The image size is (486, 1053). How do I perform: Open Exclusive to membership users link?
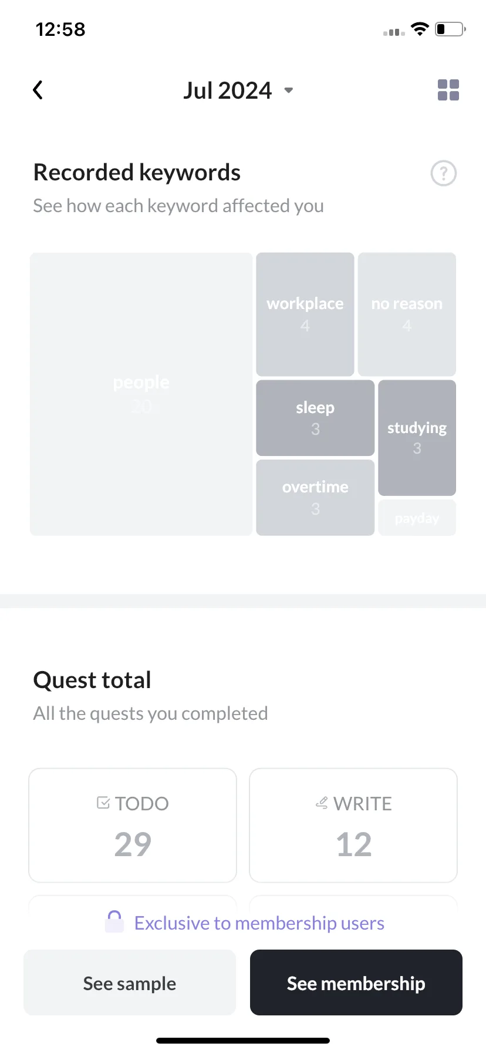pos(259,923)
